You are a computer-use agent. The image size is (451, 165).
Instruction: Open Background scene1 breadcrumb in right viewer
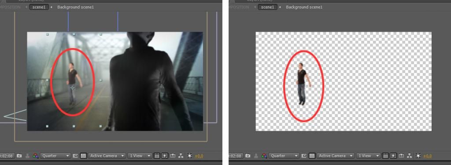pos(304,7)
